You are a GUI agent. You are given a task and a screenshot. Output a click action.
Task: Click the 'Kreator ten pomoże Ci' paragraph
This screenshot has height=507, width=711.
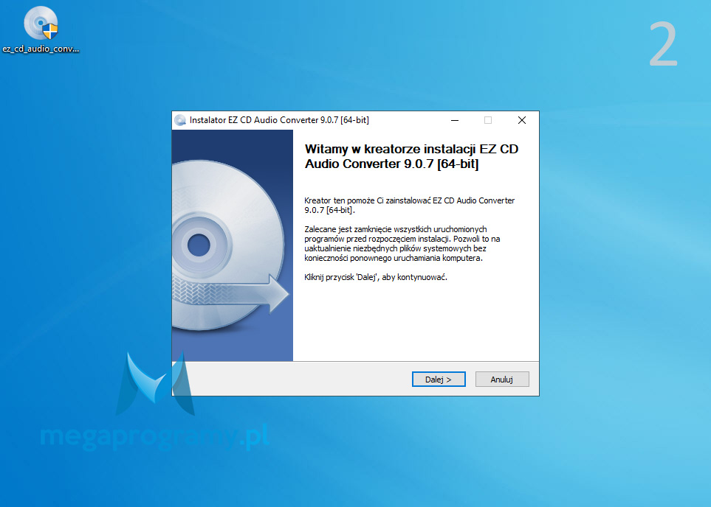tap(410, 205)
